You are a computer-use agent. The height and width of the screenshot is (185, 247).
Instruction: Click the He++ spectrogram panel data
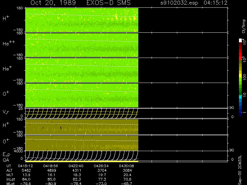82,45
